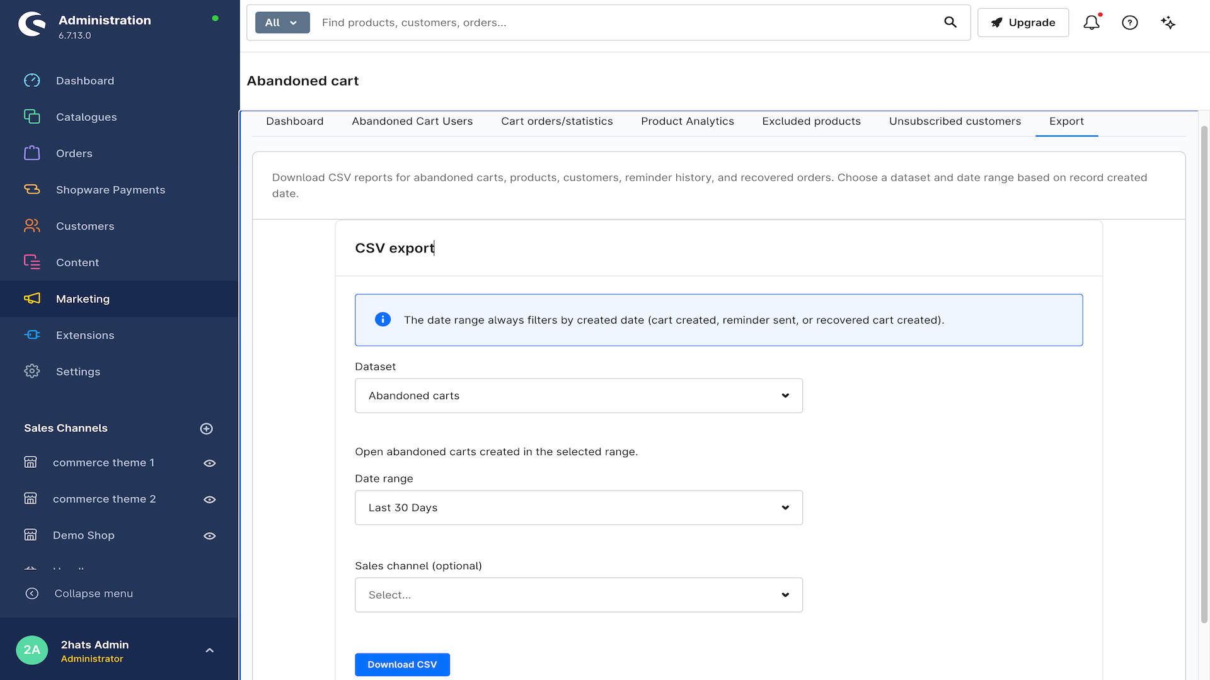
Task: Open the Sales channel optional dropdown
Action: (579, 595)
